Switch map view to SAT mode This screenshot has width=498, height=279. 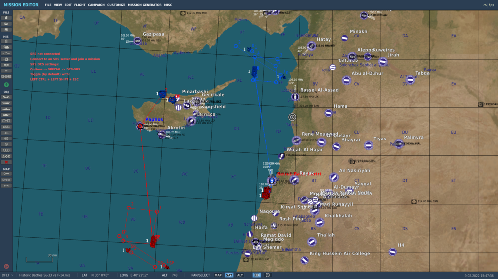tap(229, 275)
